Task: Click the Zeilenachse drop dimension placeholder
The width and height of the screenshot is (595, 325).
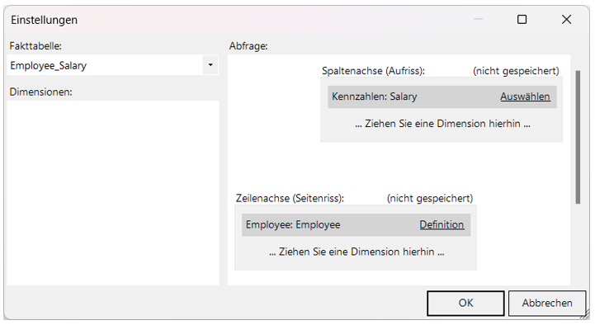Action: coord(357,252)
